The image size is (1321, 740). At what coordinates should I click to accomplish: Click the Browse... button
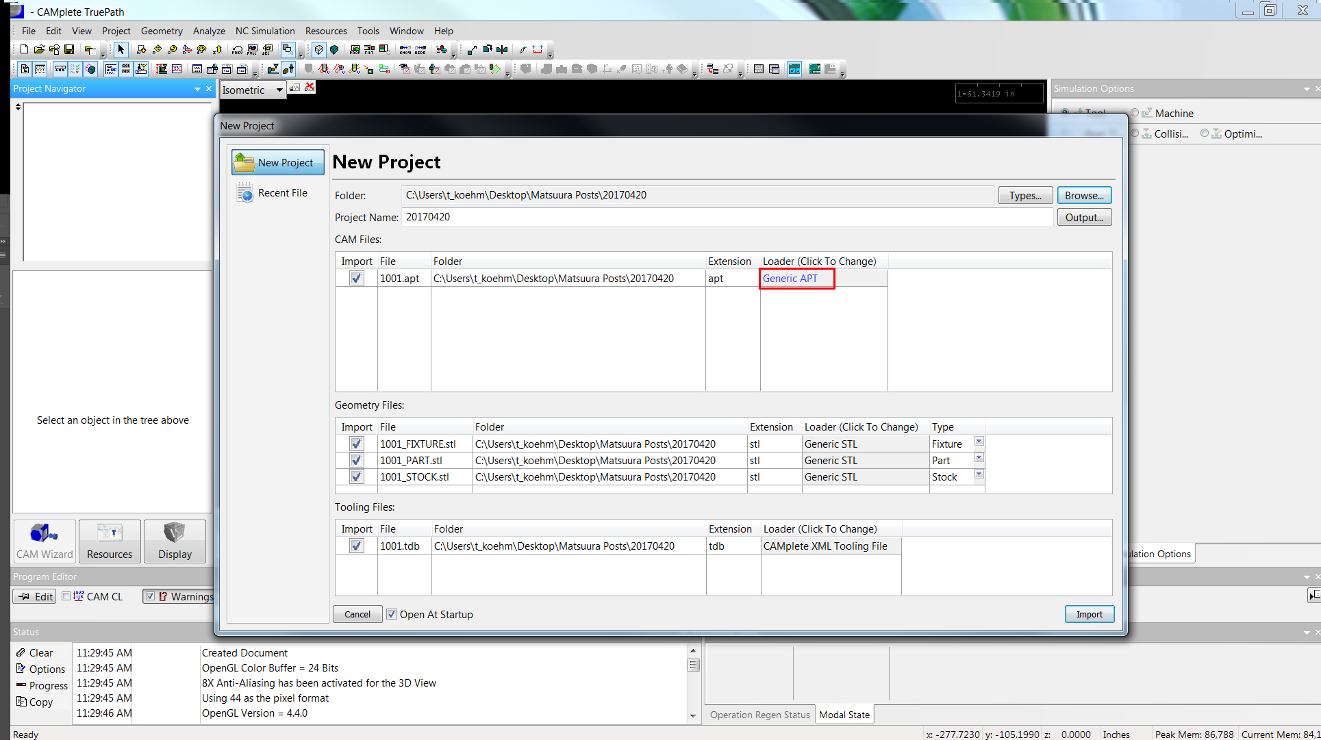click(x=1083, y=195)
